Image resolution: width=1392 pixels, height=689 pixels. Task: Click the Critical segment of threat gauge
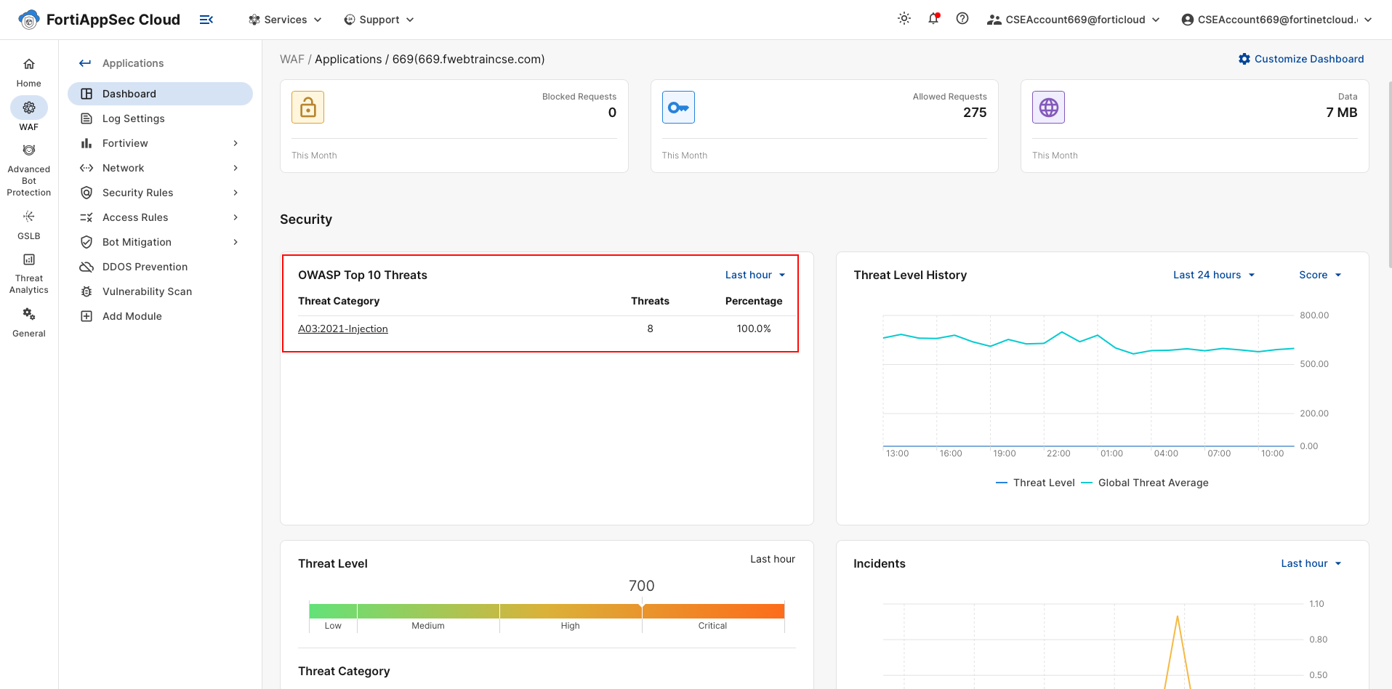click(x=713, y=611)
